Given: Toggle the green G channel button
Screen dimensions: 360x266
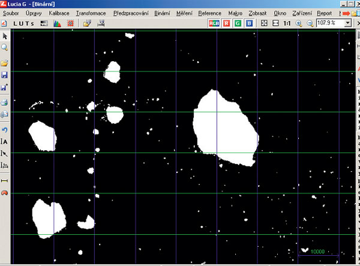Looking at the screenshot, I should point(238,23).
